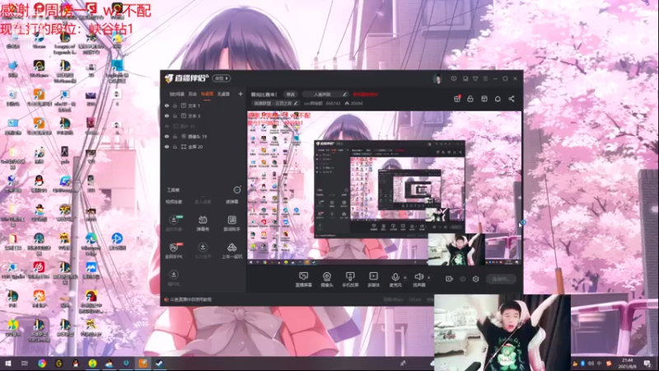
Task: Expand the microphone options arrow
Action: 404,278
